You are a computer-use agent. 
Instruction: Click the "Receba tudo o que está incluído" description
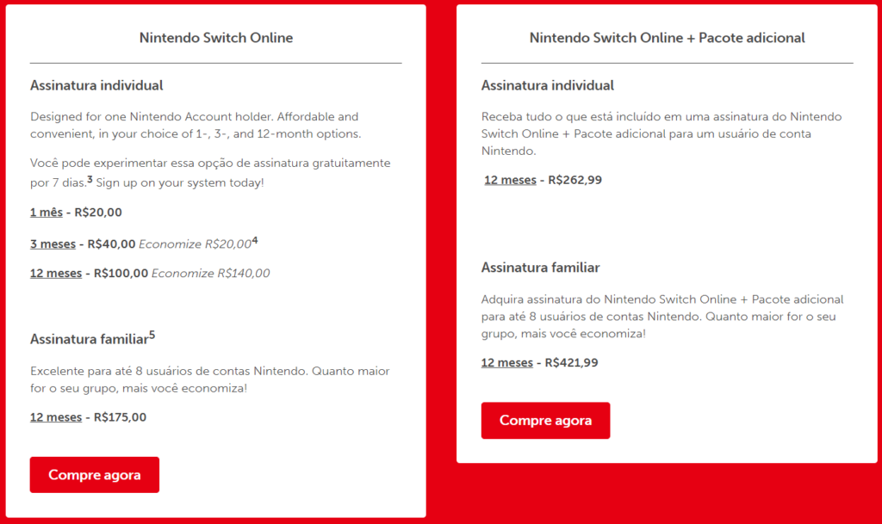[x=661, y=133]
